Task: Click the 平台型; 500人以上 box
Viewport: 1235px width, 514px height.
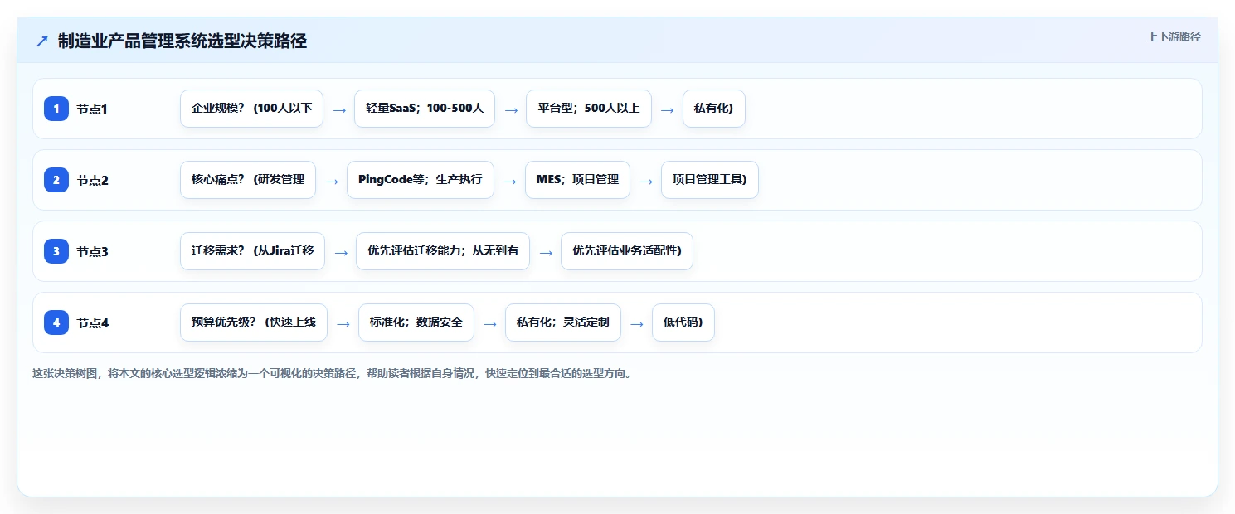Action: point(589,109)
